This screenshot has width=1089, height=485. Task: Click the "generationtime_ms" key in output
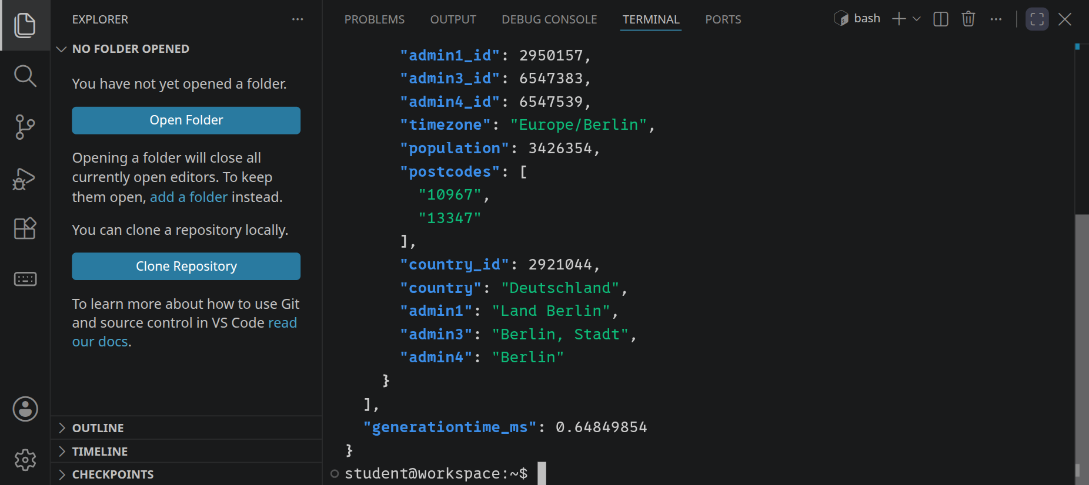click(x=450, y=427)
